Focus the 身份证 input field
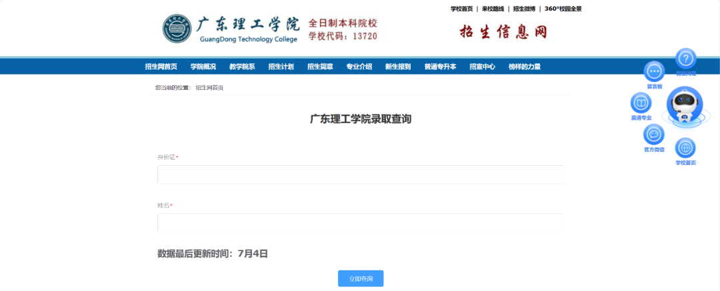This screenshot has width=720, height=291. point(361,175)
